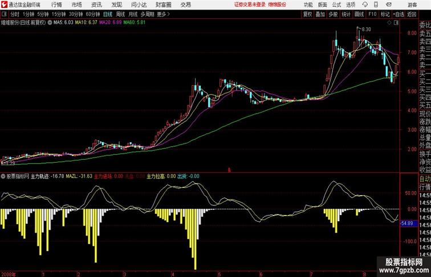
Task: Select the 日线 daily chart tab
Action: (x=108, y=14)
